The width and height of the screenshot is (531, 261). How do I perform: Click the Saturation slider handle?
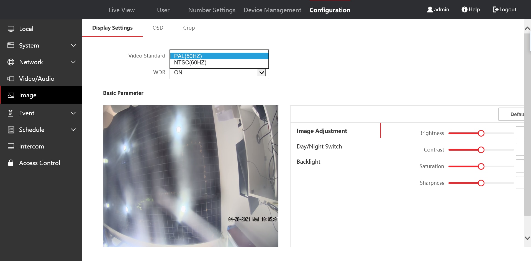(481, 166)
